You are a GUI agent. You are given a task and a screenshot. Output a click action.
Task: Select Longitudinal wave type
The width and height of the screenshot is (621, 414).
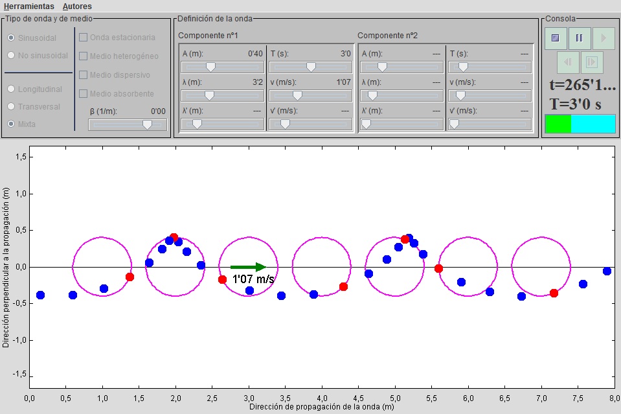[x=11, y=89]
